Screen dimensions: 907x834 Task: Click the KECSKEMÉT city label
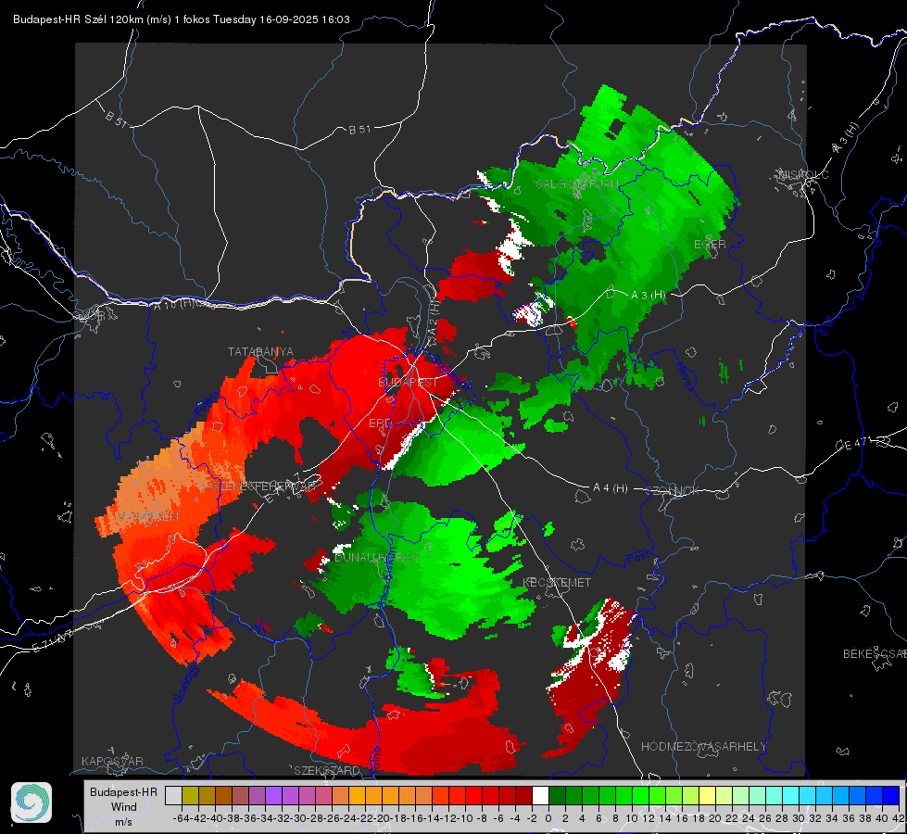pyautogui.click(x=557, y=582)
